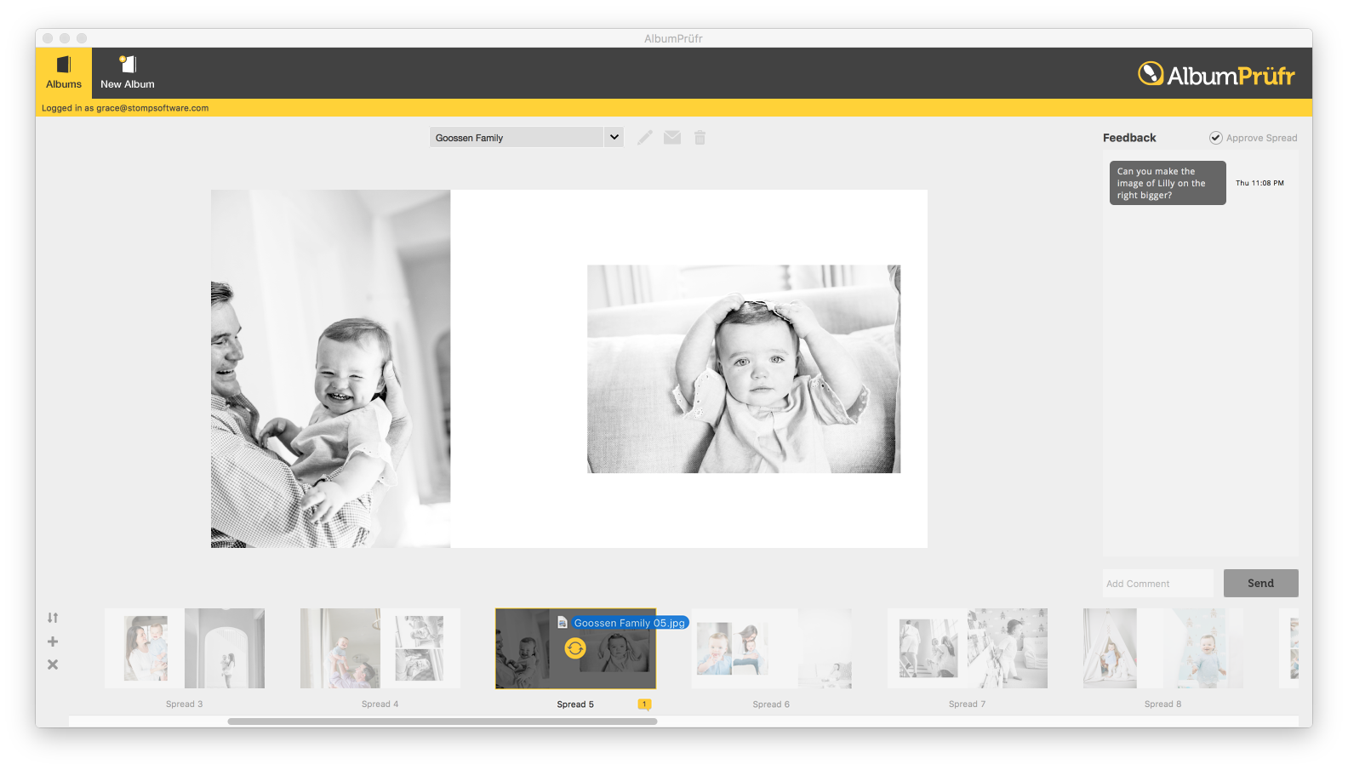
Task: Open the Albums tab
Action: [x=64, y=73]
